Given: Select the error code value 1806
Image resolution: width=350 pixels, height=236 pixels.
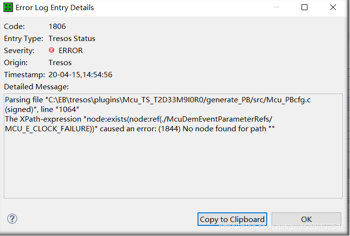Looking at the screenshot, I should click(57, 27).
